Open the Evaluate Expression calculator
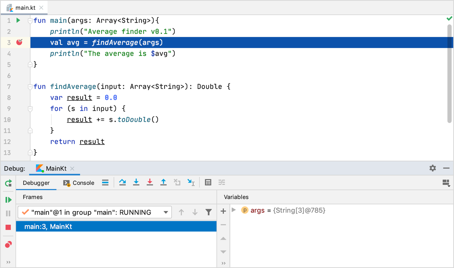454x268 pixels. tap(208, 182)
